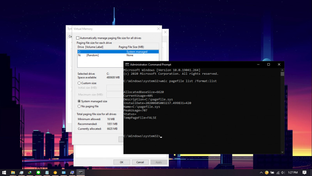Click the 'AllocatedBaseSize=6620' output line
The height and width of the screenshot is (176, 312).
pyautogui.click(x=144, y=92)
